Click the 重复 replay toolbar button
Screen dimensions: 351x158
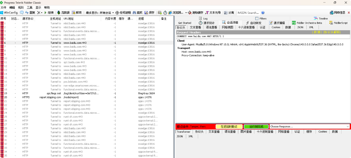point(30,13)
